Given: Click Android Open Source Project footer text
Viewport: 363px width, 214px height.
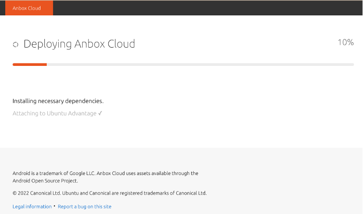Looking at the screenshot, I should coord(45,181).
